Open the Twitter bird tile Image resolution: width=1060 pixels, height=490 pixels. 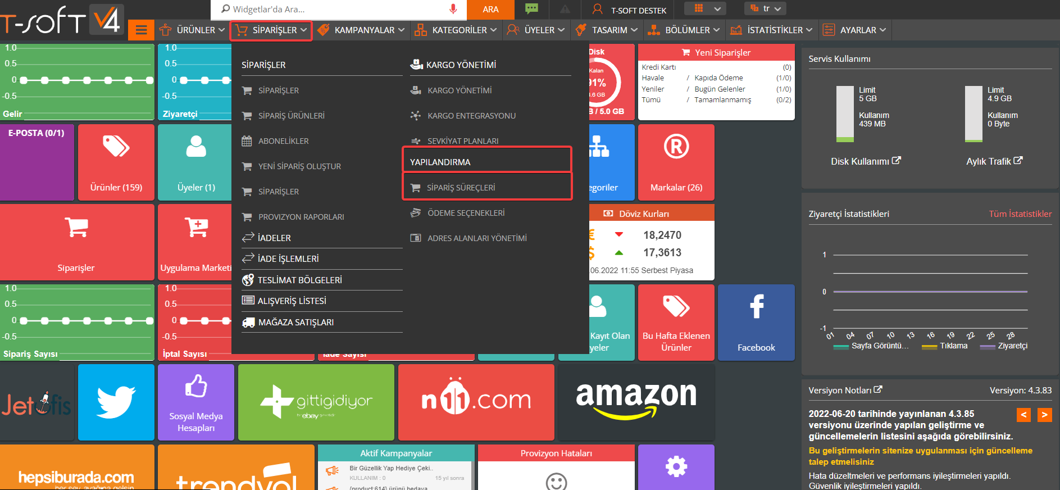click(116, 402)
